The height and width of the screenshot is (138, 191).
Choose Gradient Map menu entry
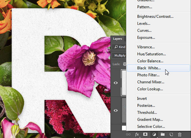[150, 120]
